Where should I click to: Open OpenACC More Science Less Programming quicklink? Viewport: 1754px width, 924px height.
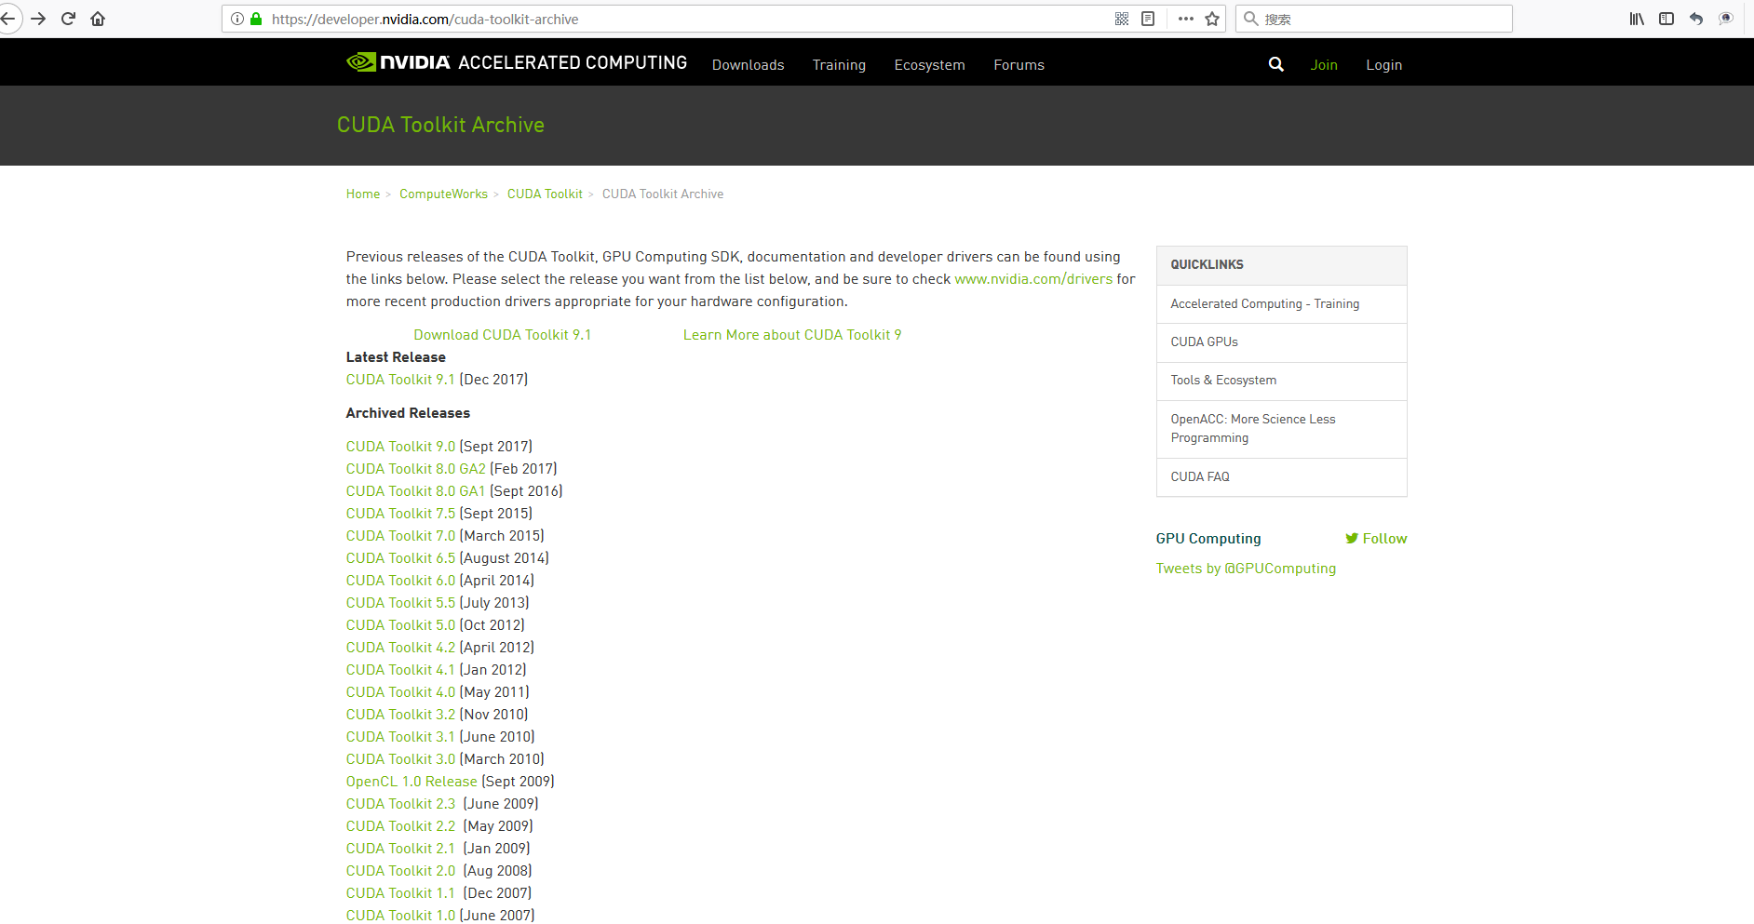(1281, 429)
